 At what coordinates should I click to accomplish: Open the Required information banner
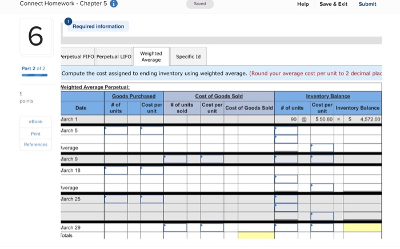point(98,26)
